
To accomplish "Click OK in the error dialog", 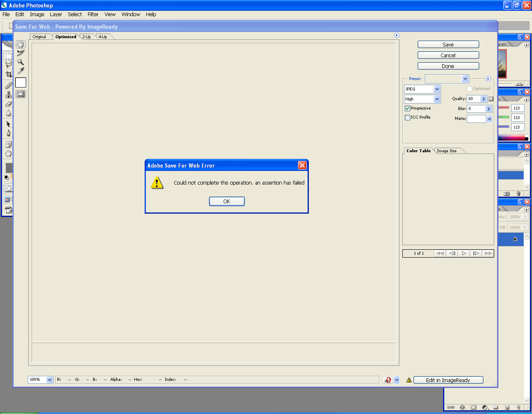I will tap(227, 201).
